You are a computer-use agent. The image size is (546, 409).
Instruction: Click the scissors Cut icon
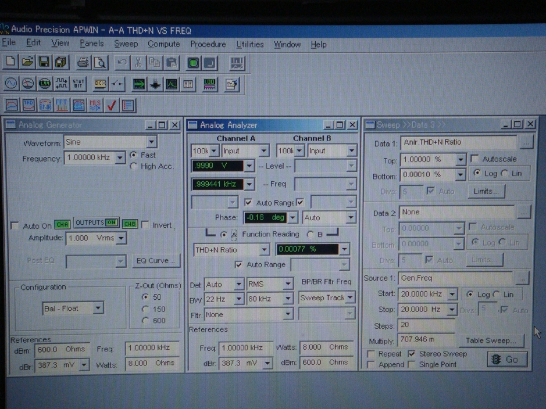pos(138,63)
